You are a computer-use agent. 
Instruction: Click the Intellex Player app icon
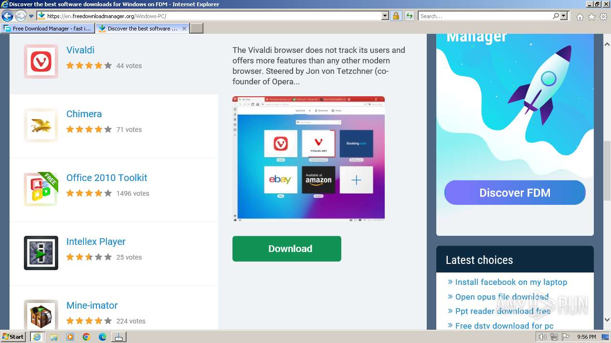tap(41, 253)
